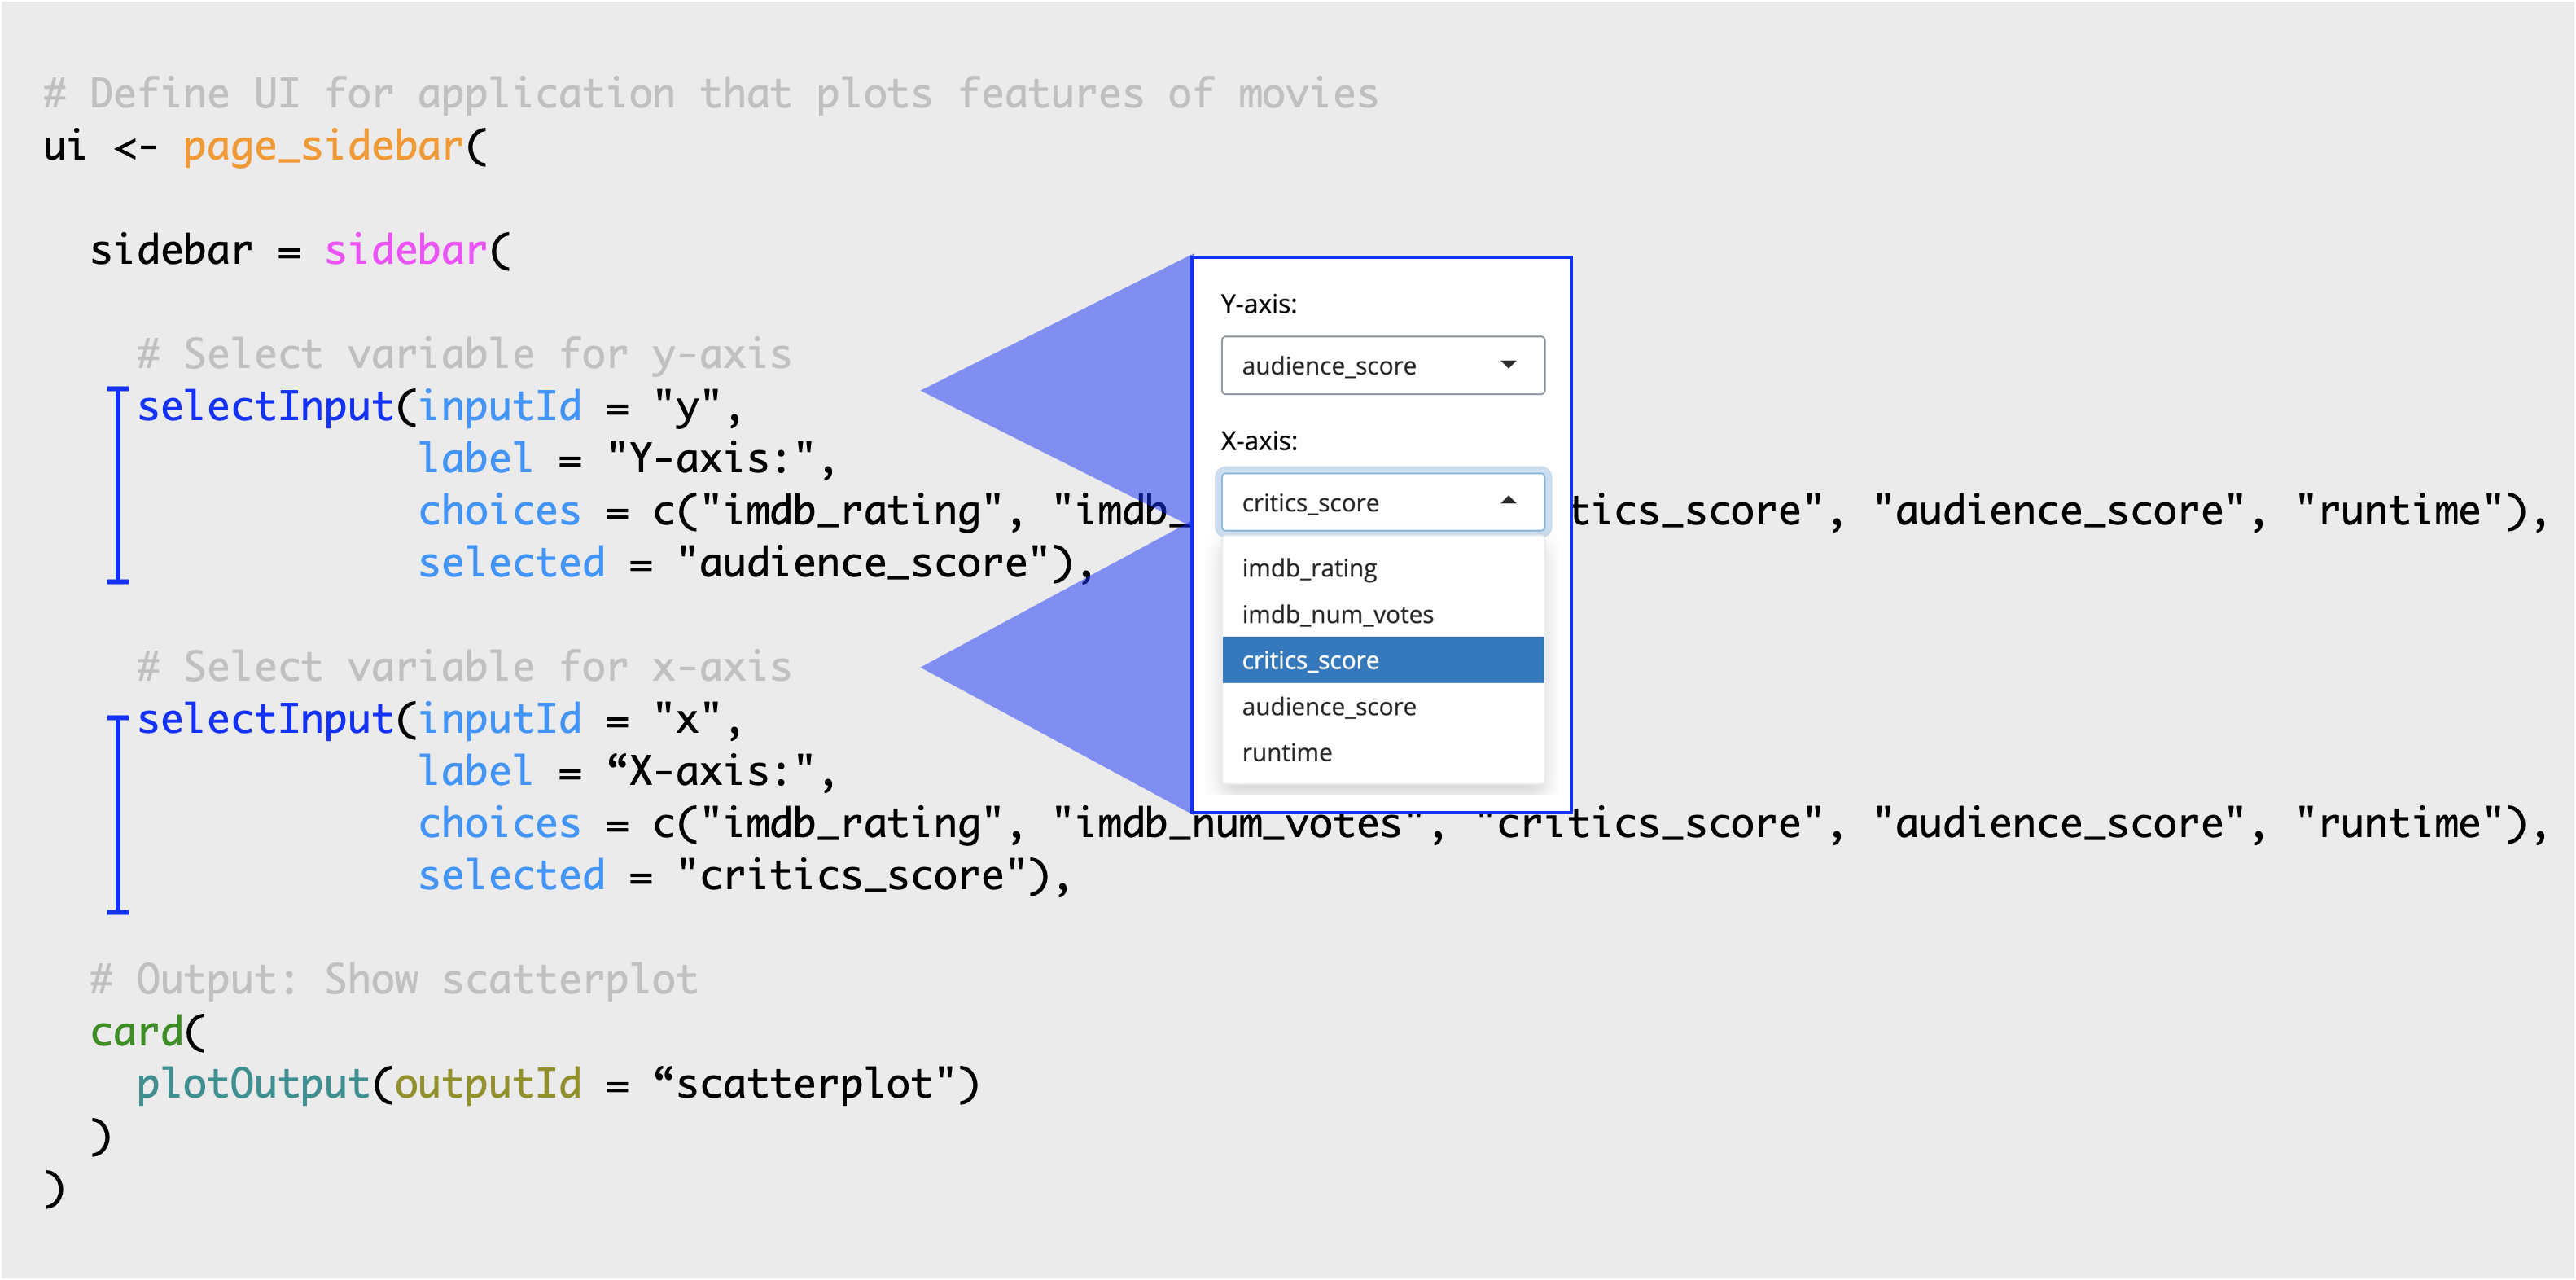Click the "Y-axis:" widget label

[x=1258, y=304]
